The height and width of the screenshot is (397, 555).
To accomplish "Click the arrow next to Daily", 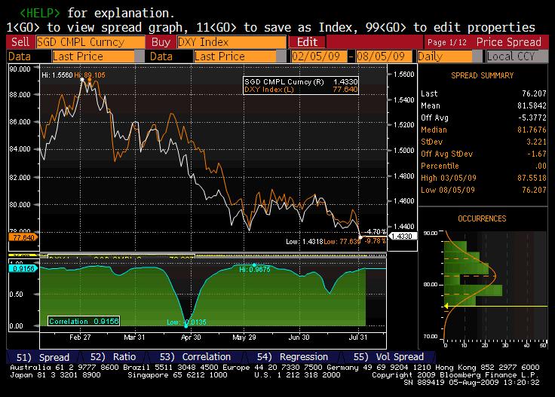I will (478, 56).
